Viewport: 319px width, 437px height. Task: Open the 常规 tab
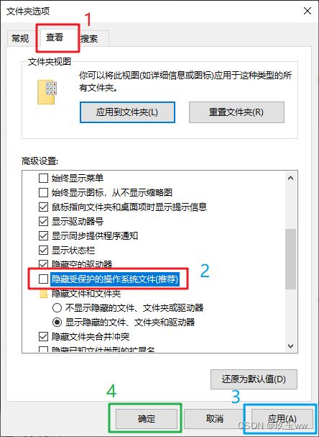tap(20, 38)
